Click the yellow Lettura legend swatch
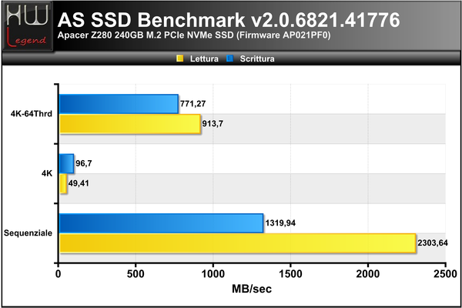462x308 pixels. (x=179, y=59)
